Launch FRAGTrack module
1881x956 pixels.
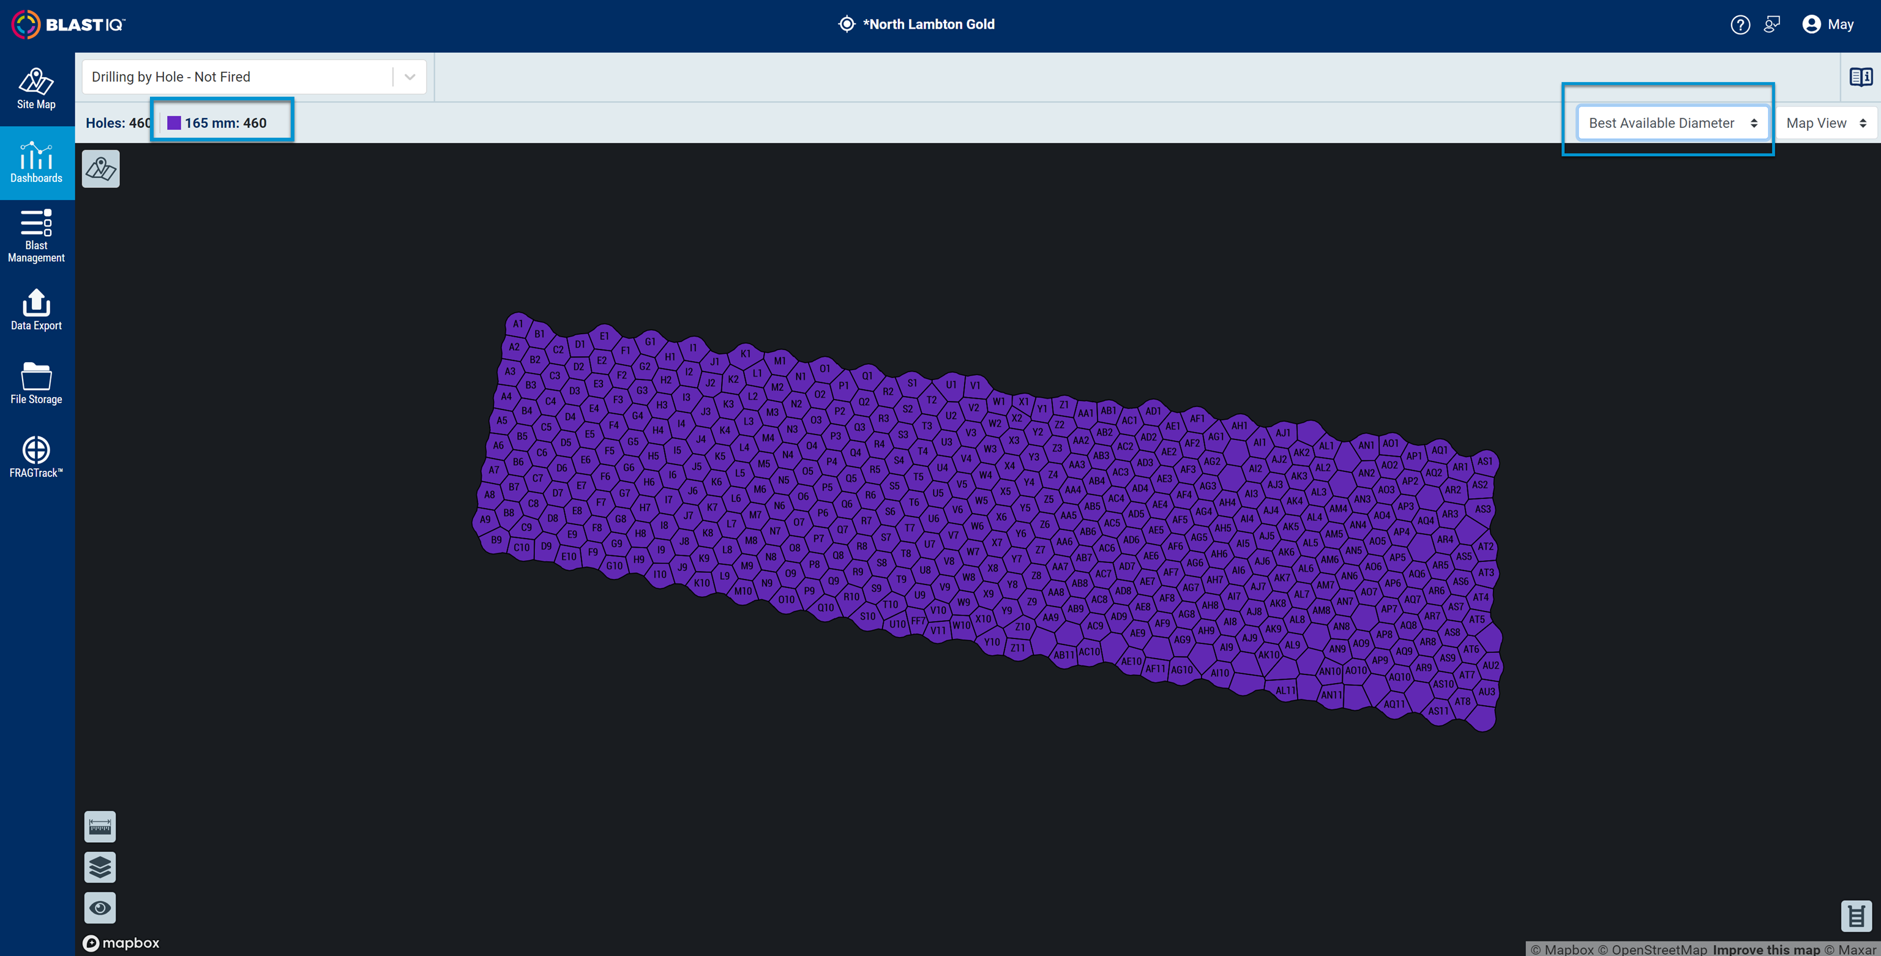pos(37,458)
